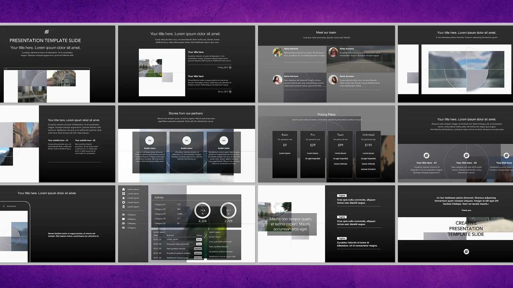513x288 pixels.
Task: Click the Done badge on the Lorem ipsum row
Action: tap(199, 239)
